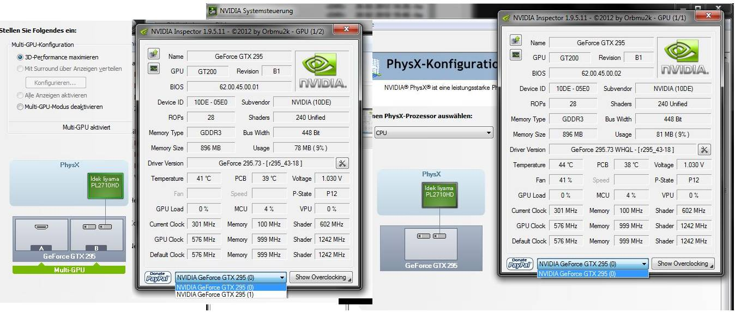This screenshot has width=735, height=312.
Task: Click PCB value 39 °C in left Inspector
Action: [x=269, y=179]
